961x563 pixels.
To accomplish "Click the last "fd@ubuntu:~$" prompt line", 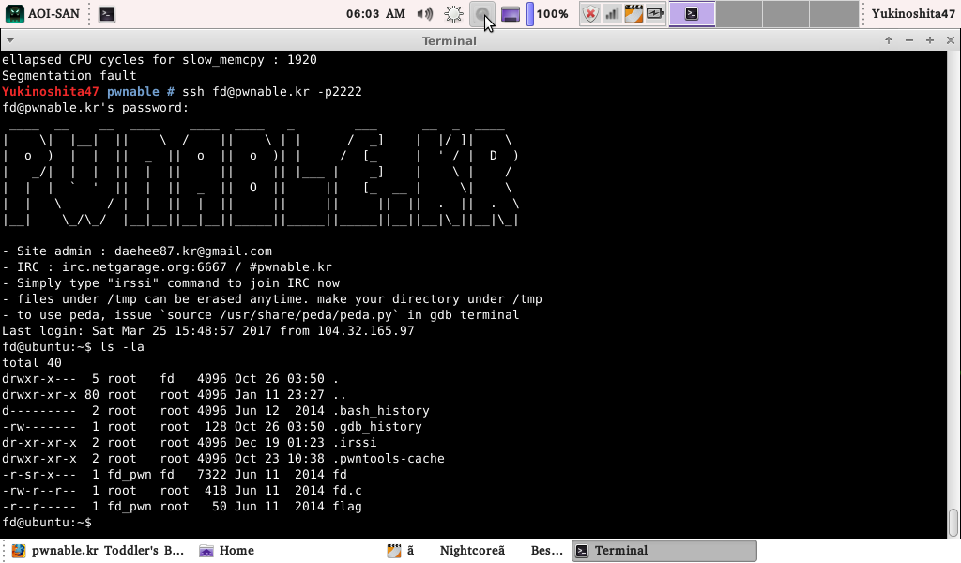I will pyautogui.click(x=47, y=522).
